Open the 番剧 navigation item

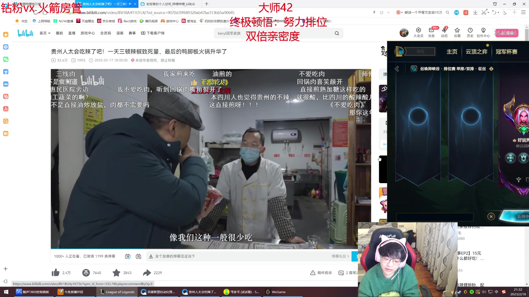coord(59,33)
